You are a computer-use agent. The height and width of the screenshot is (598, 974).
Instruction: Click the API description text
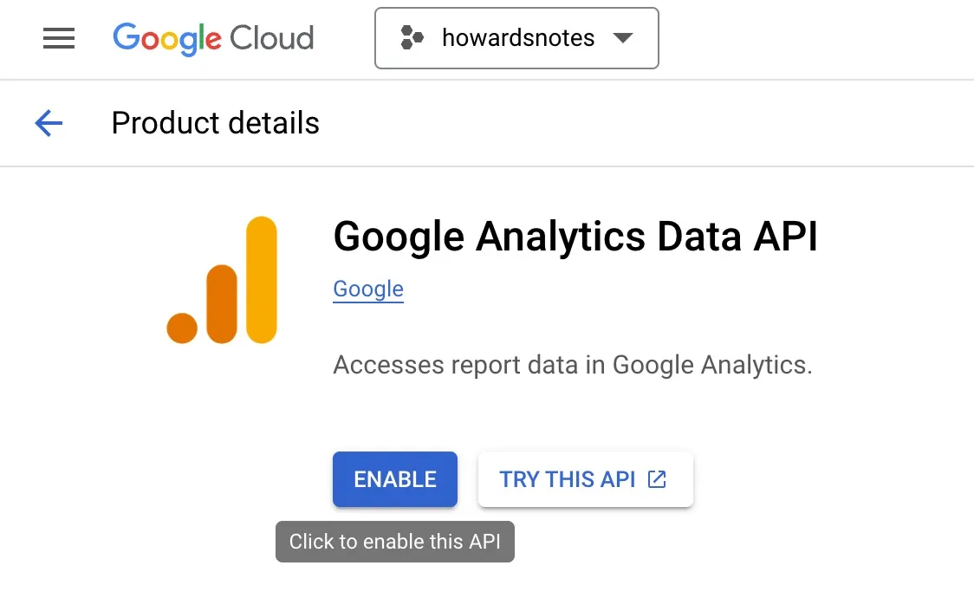(572, 364)
